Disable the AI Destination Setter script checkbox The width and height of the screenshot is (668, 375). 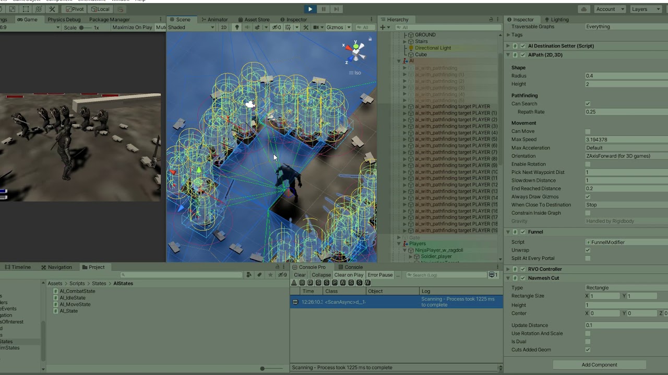[523, 46]
